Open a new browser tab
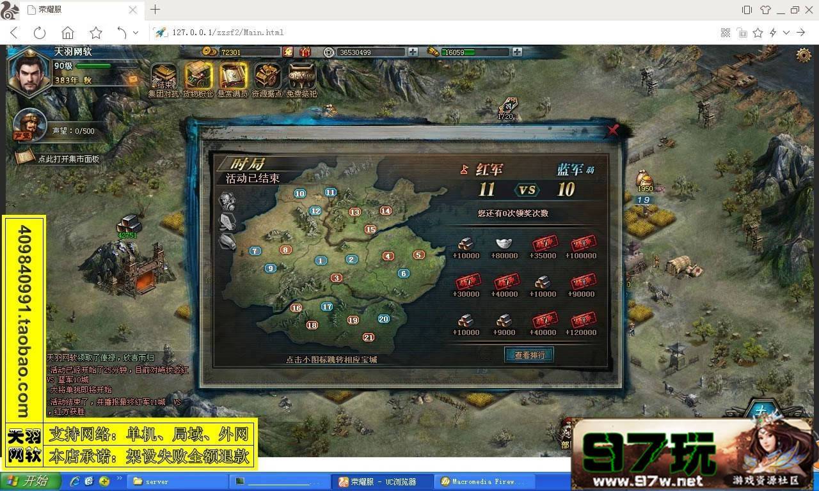819x491 pixels. pos(155,10)
